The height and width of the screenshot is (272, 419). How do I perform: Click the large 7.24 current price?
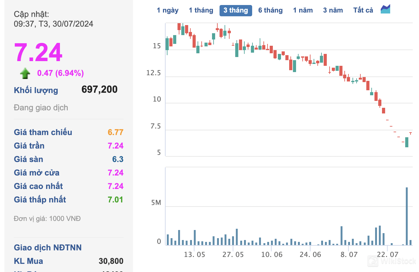pos(38,52)
